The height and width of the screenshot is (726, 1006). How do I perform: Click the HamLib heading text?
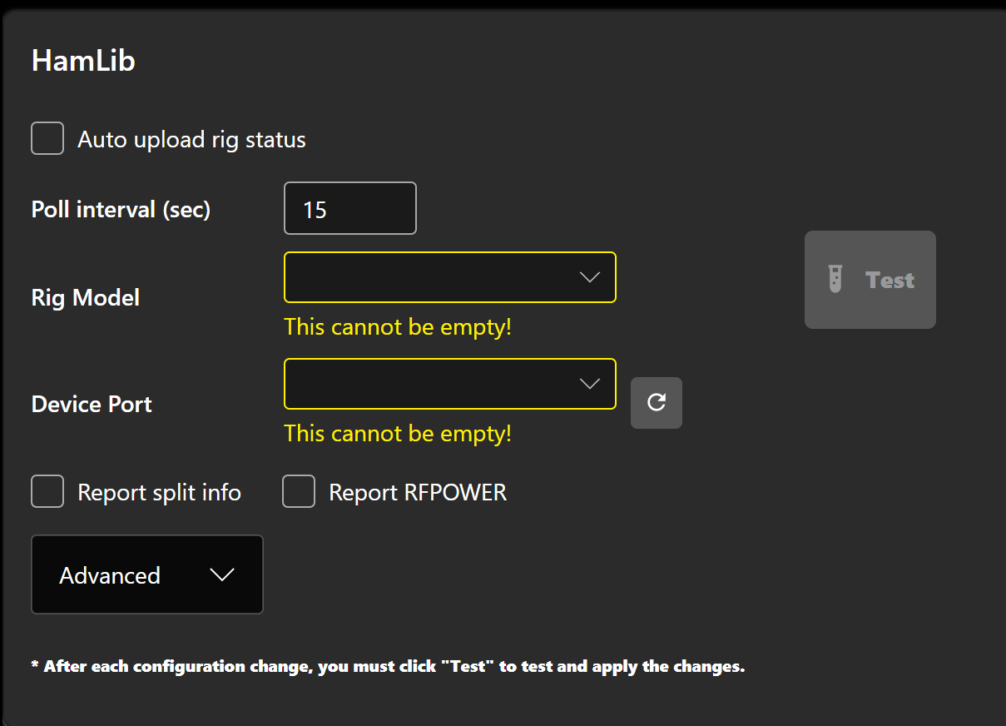(x=83, y=61)
